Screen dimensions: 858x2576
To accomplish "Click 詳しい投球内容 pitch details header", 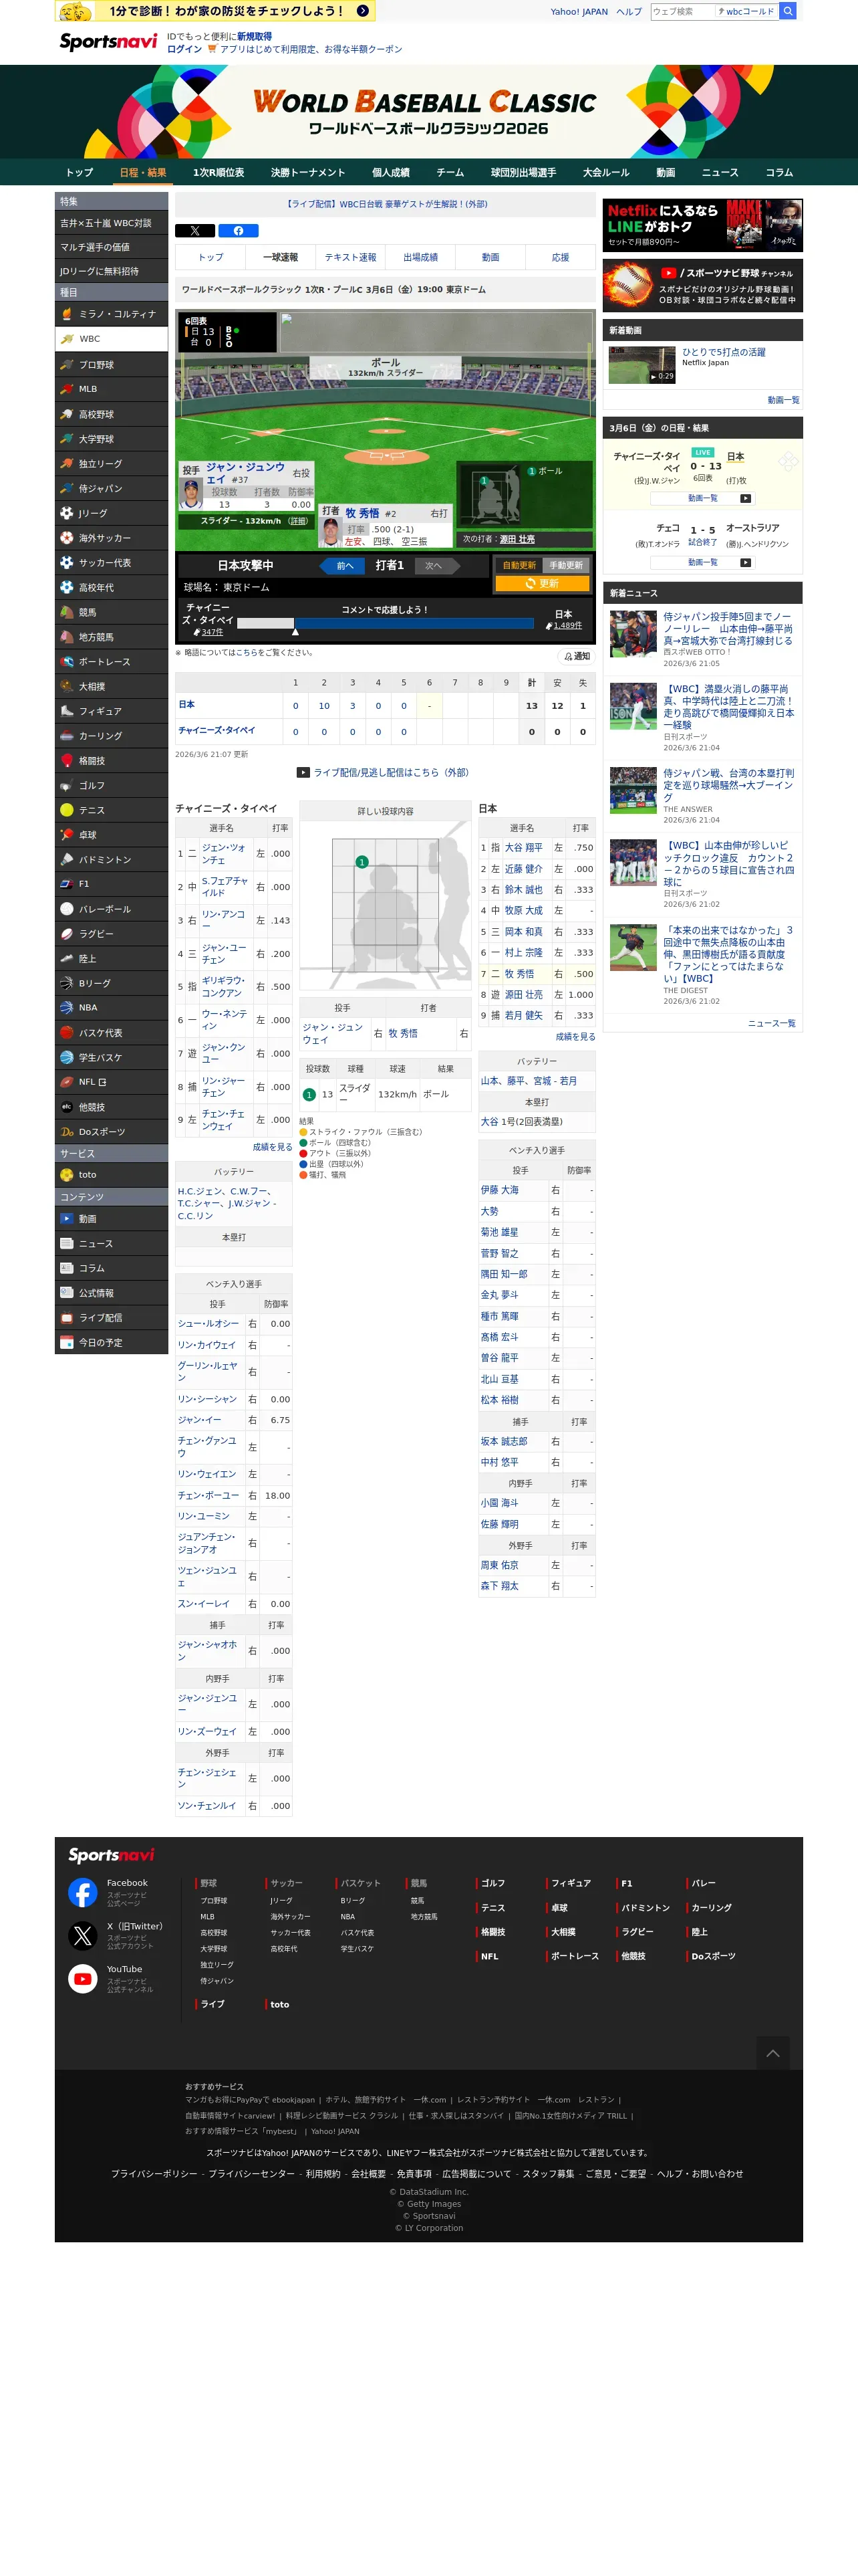I will [x=386, y=811].
